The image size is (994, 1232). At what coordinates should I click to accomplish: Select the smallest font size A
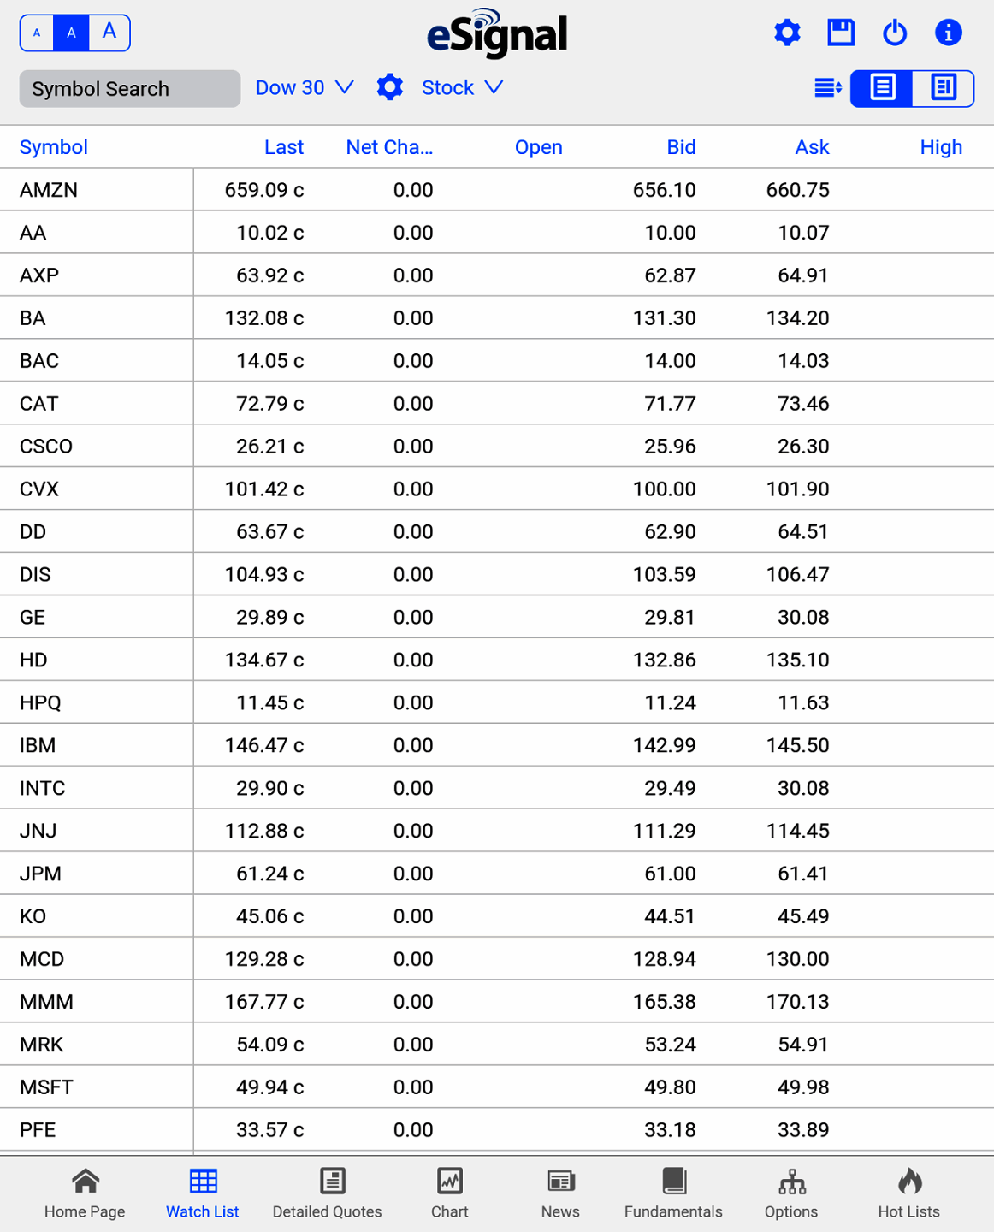click(x=37, y=33)
